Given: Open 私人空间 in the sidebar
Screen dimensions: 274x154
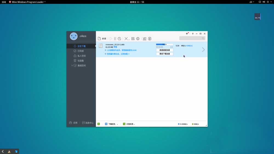Looking at the screenshot, I should pos(81,56).
